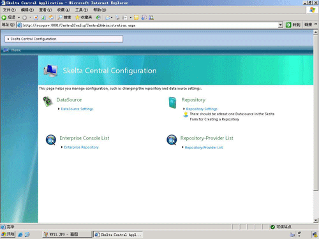Click the page scrollbar down arrow
Image resolution: width=319 pixels, height=239 pixels.
click(x=316, y=221)
